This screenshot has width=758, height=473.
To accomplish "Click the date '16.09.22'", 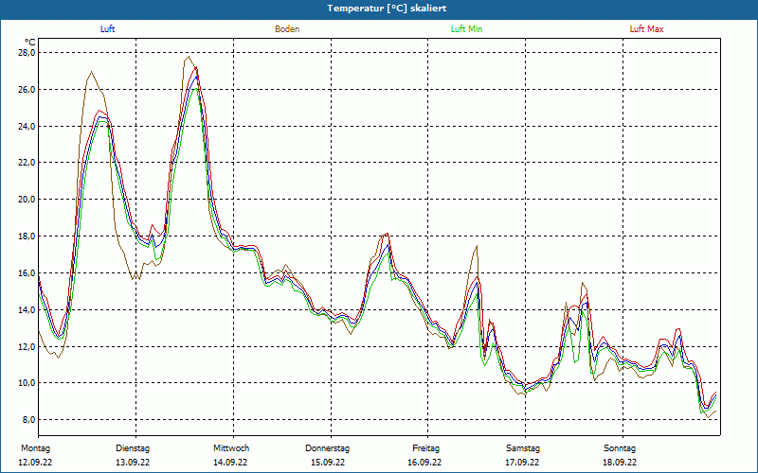I will [424, 463].
